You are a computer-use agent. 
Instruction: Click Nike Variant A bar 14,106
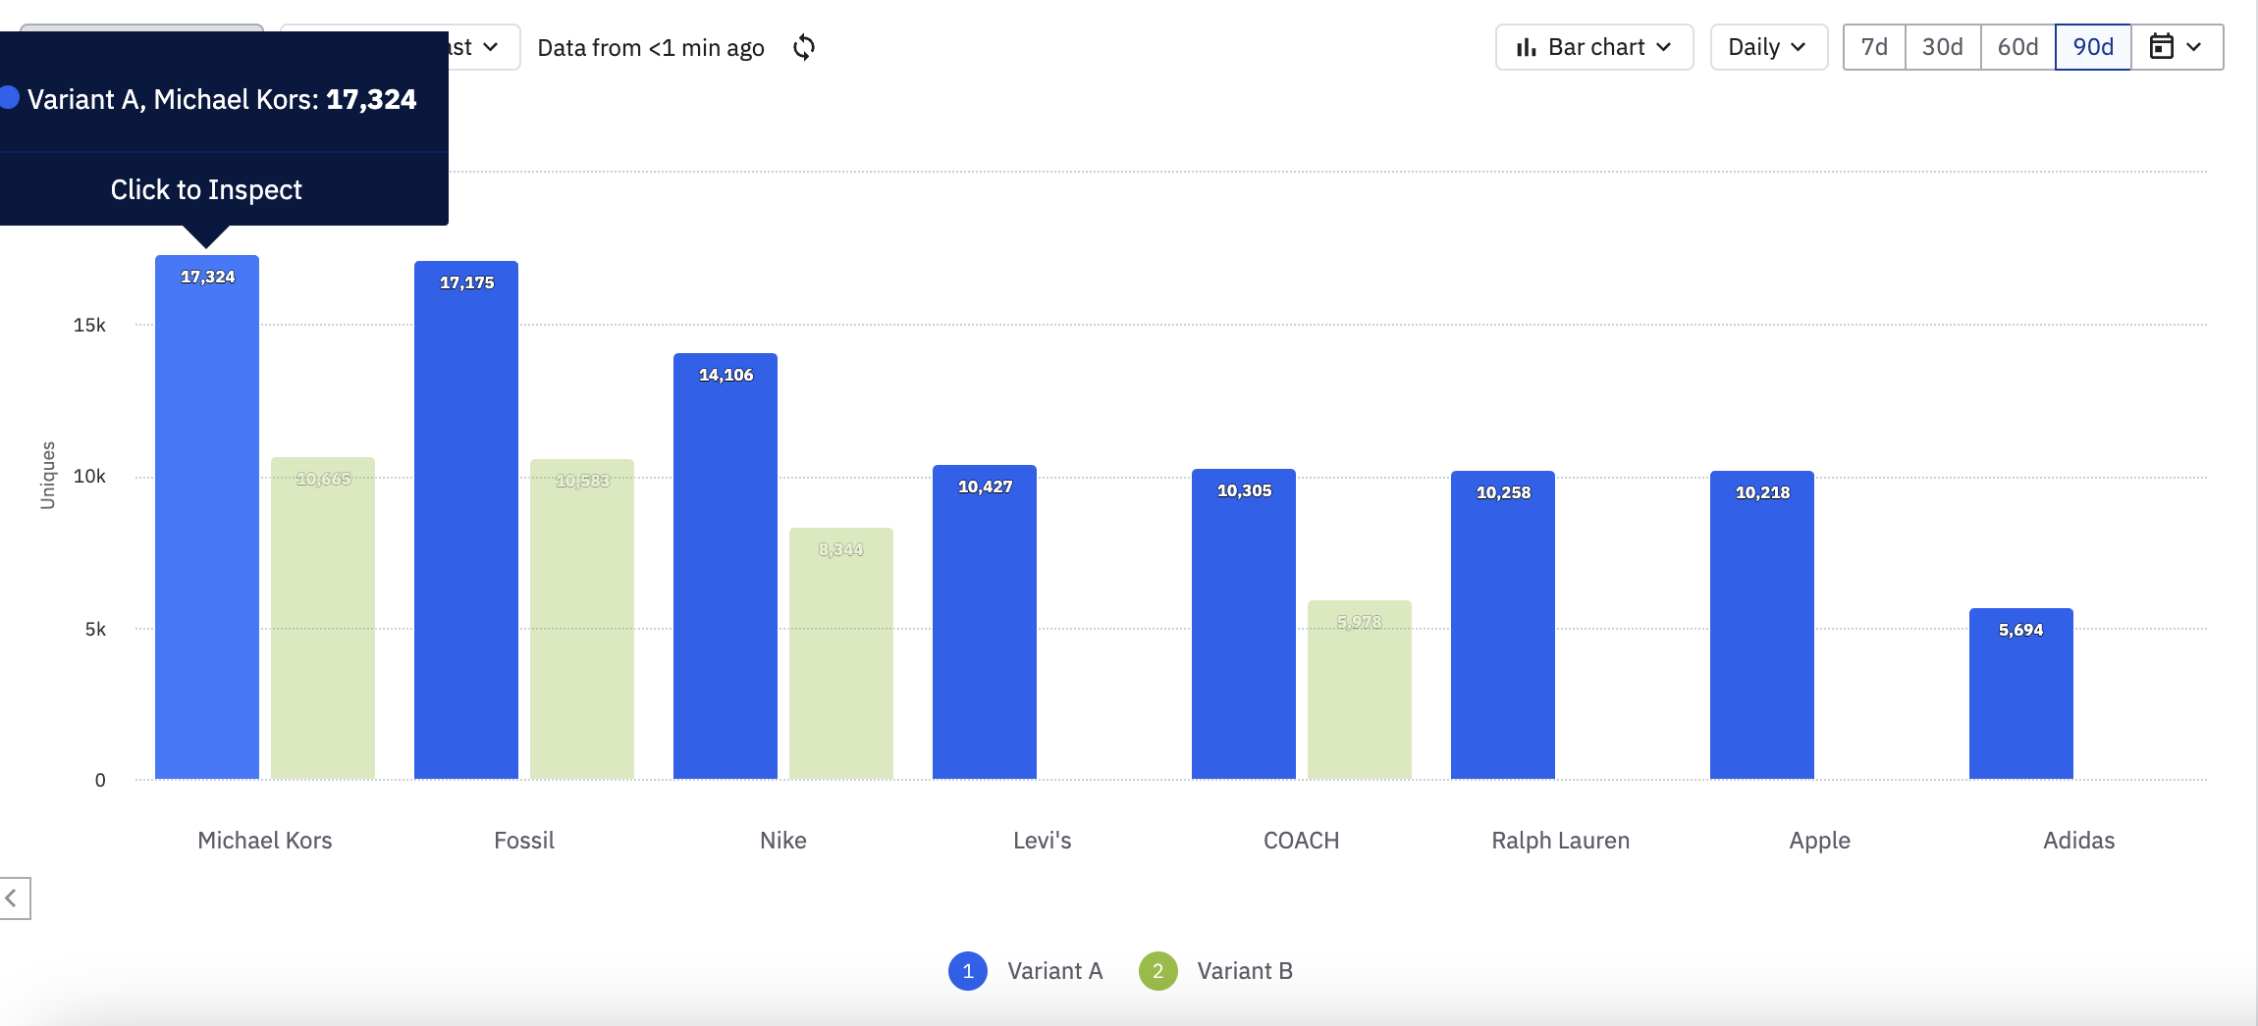coord(726,566)
